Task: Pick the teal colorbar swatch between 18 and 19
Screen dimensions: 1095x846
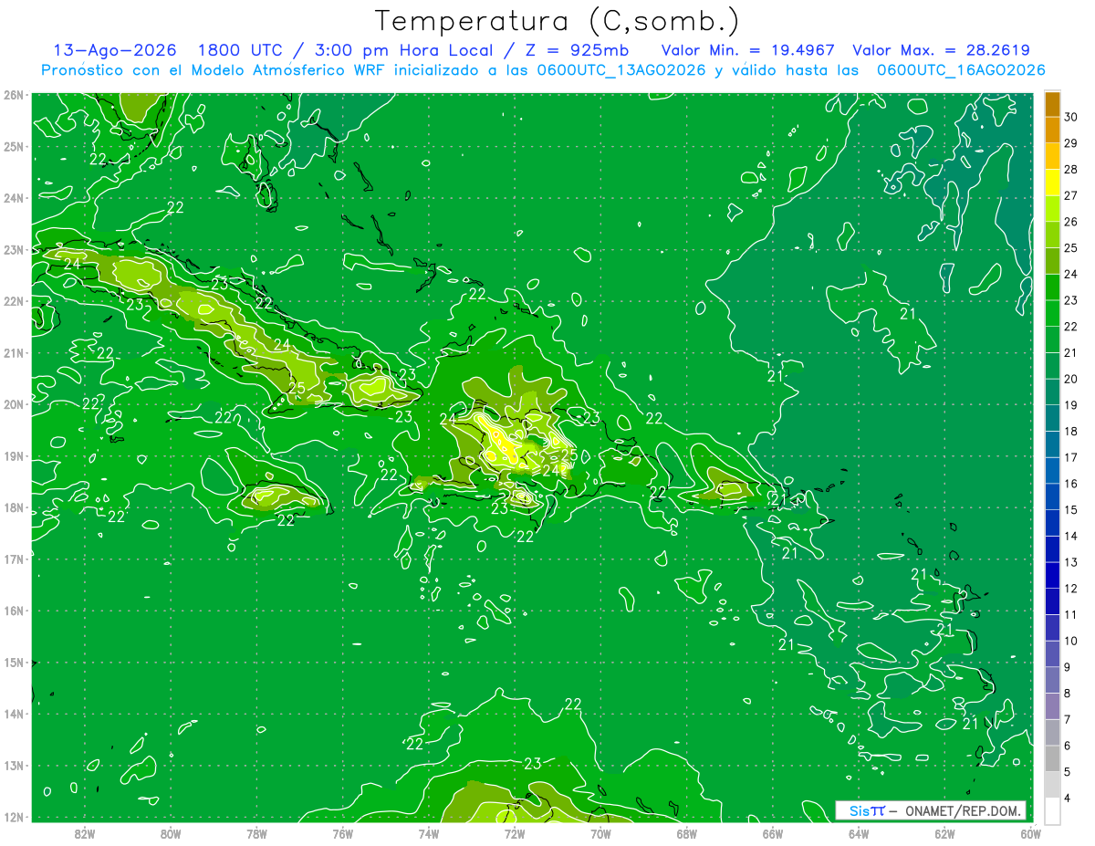Action: [x=1052, y=418]
